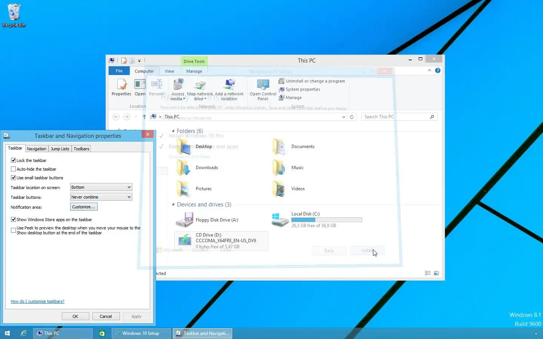The height and width of the screenshot is (339, 543).
Task: Toggle Show Windows Store apps on taskbar
Action: [14, 220]
